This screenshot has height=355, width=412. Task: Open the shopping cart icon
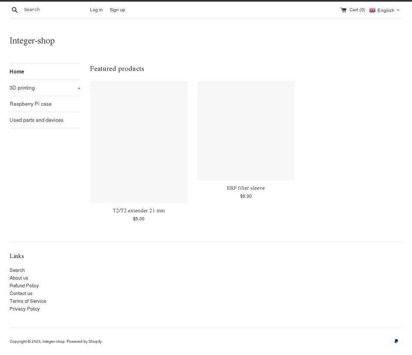343,9
